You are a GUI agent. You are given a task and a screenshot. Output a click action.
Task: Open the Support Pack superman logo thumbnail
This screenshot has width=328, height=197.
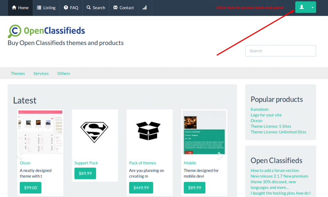(94, 132)
